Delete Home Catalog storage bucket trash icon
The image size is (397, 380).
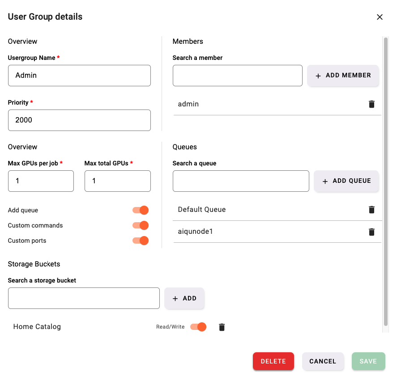coord(222,327)
